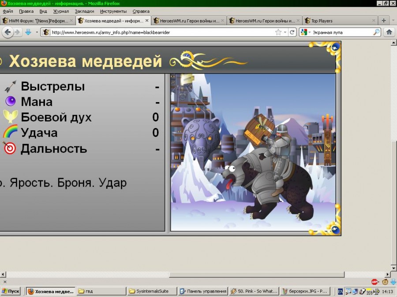Click the Пуск start button
397x297 pixels.
point(11,291)
